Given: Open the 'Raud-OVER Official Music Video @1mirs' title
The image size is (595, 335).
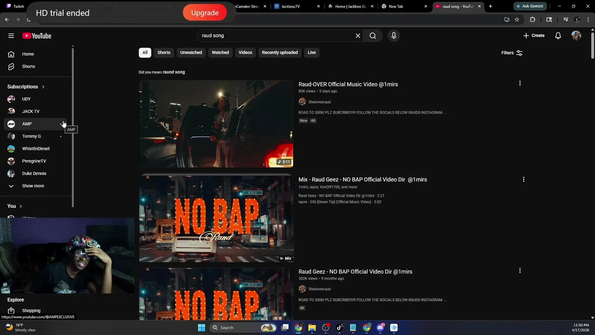Looking at the screenshot, I should (x=348, y=84).
